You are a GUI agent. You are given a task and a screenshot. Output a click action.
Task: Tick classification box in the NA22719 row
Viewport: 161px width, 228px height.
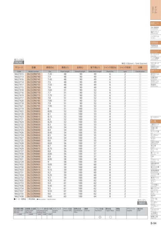pos(140,109)
